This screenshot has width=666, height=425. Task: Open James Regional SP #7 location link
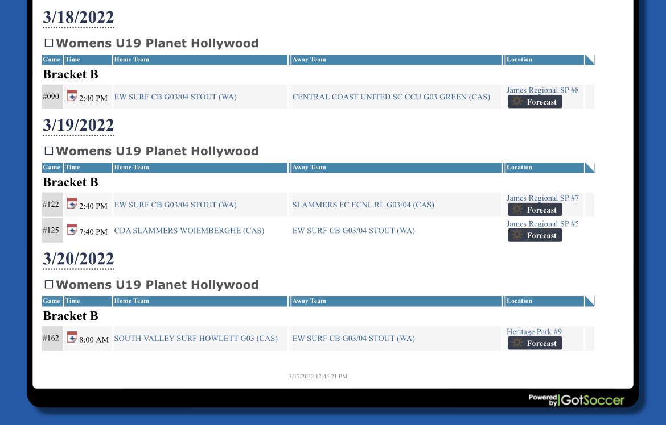tap(542, 198)
